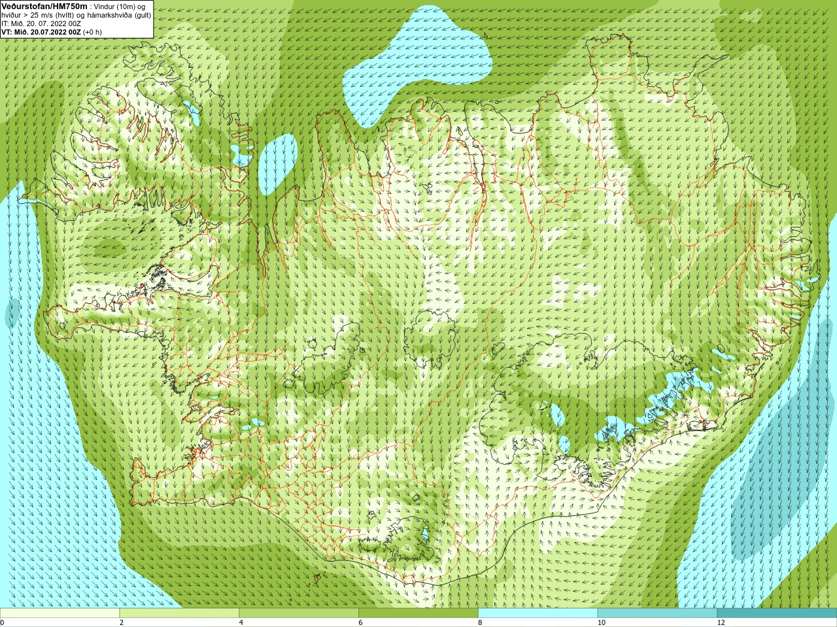Click the scale label '2'
Screen dimensions: 837x627
tap(122, 622)
